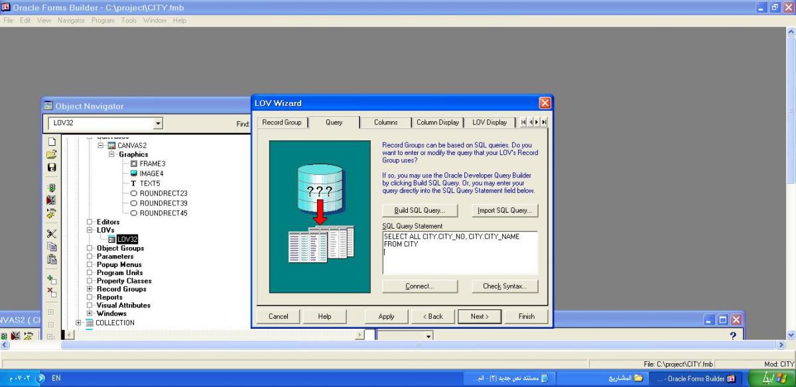Click the Cut scissors icon
The image size is (796, 387).
click(x=51, y=233)
